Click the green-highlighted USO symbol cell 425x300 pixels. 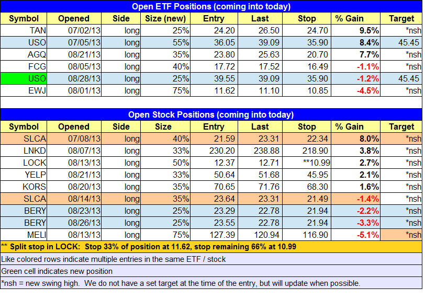pyautogui.click(x=24, y=78)
